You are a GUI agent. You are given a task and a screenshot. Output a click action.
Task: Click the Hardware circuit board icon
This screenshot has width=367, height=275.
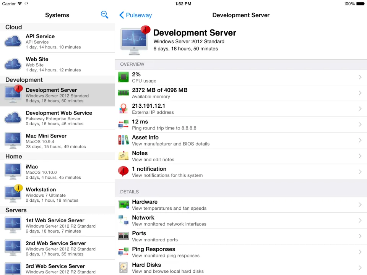click(x=123, y=205)
